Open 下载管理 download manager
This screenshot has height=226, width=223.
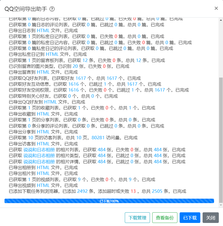[137, 218]
